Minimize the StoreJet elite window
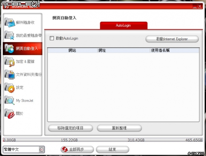The image size is (206, 156). click(195, 6)
